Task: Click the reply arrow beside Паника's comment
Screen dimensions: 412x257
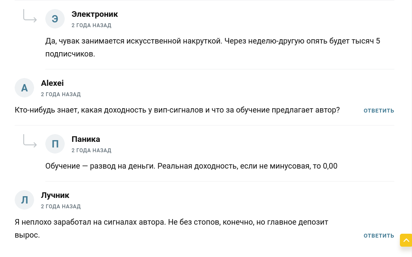Action: point(30,141)
